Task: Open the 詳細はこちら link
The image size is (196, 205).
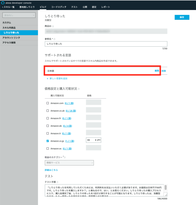Action: (51, 170)
